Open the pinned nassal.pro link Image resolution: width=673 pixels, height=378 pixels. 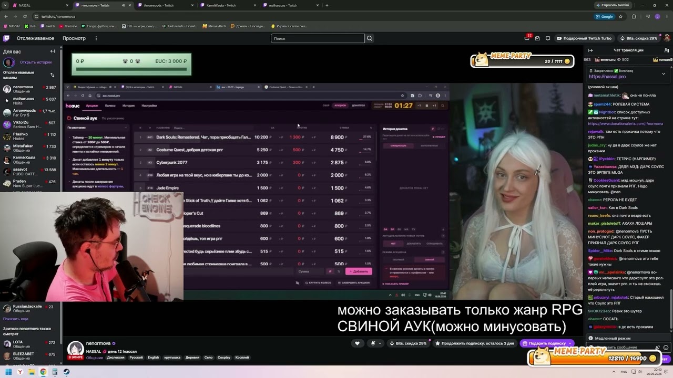click(x=607, y=77)
